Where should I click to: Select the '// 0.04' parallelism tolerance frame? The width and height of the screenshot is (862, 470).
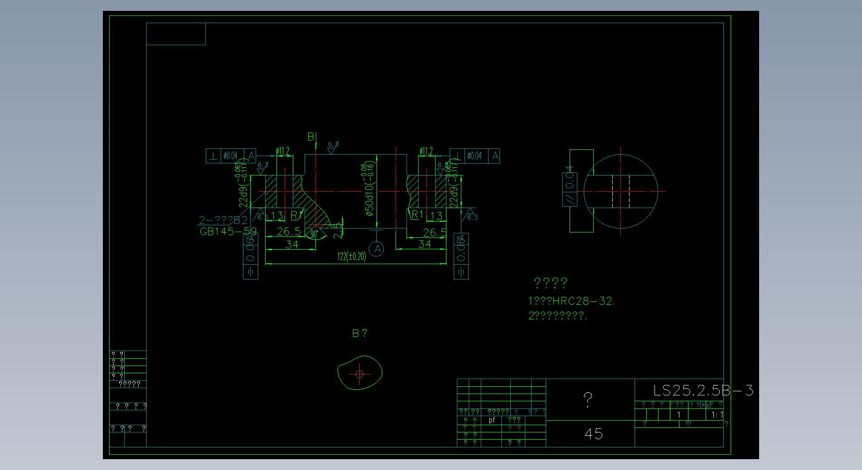(x=570, y=186)
